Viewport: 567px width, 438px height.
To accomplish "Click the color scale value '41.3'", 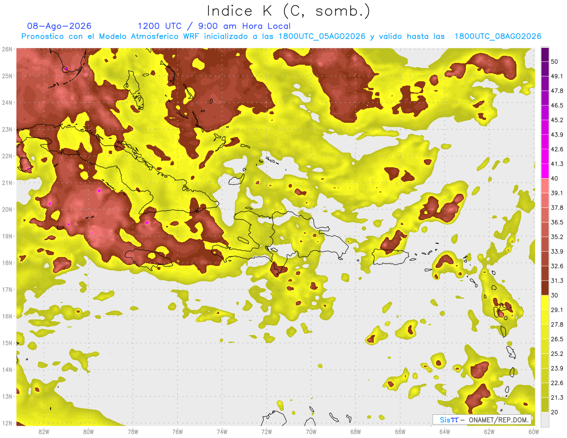I will tap(557, 164).
